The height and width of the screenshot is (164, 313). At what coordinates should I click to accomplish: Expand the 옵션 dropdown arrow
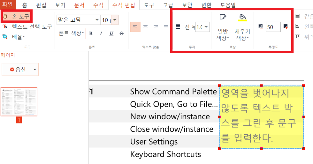(x=35, y=70)
